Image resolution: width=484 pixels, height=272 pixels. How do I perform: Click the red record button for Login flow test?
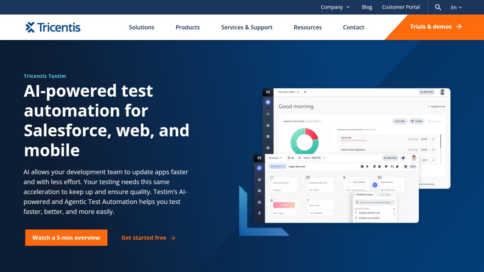point(362,166)
